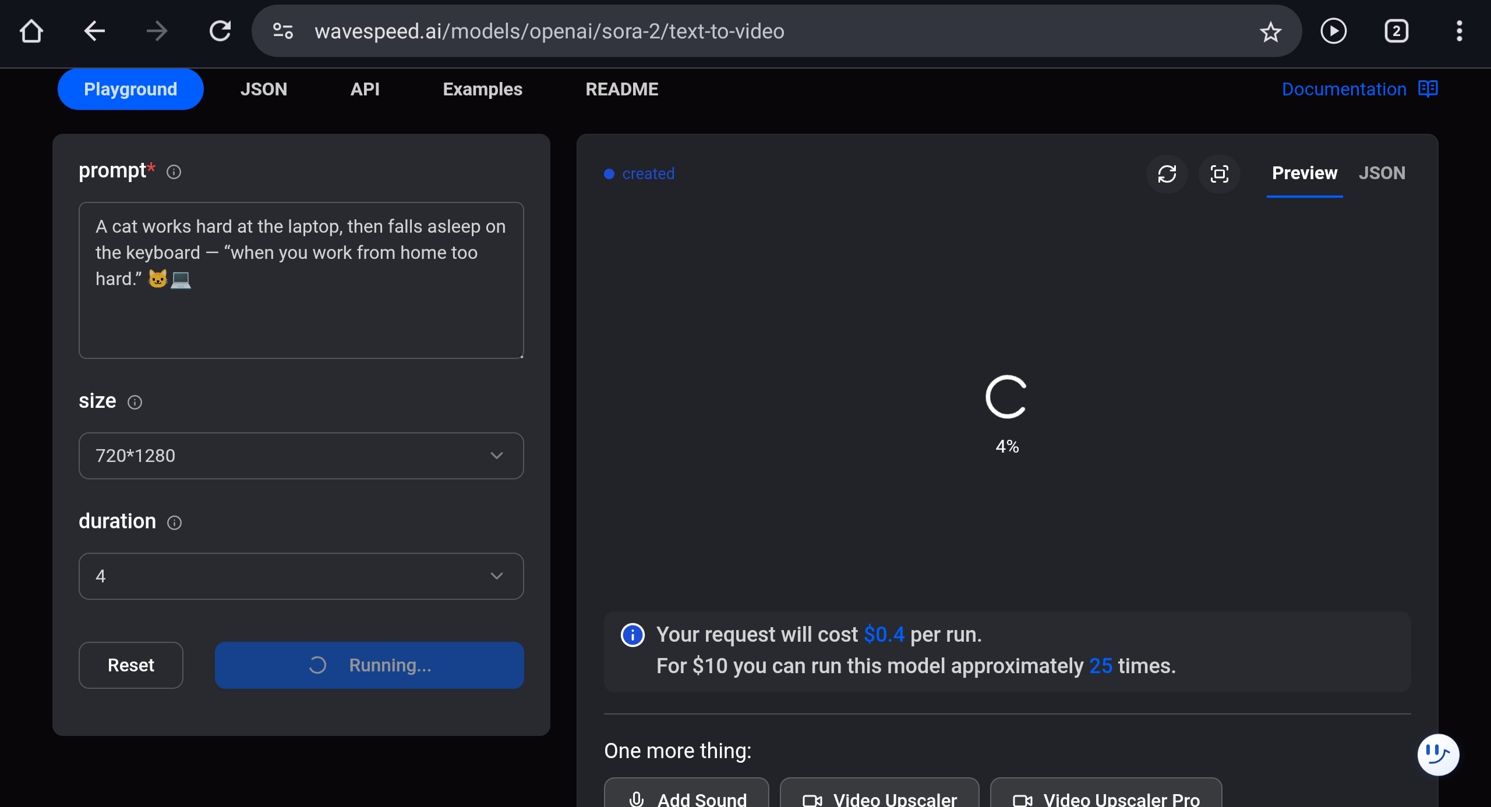
Task: Expand the duration dropdown showing 4
Action: [x=301, y=576]
